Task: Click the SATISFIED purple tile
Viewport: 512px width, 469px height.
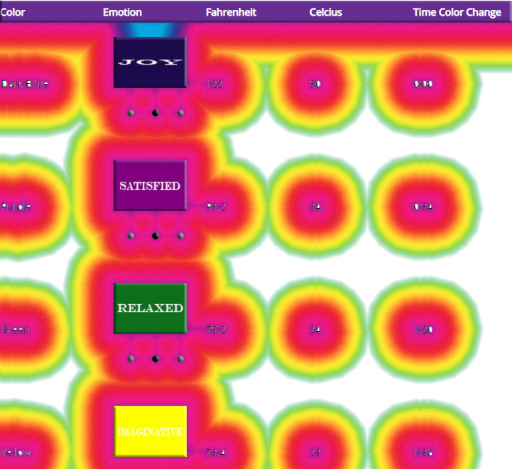Action: pyautogui.click(x=151, y=185)
